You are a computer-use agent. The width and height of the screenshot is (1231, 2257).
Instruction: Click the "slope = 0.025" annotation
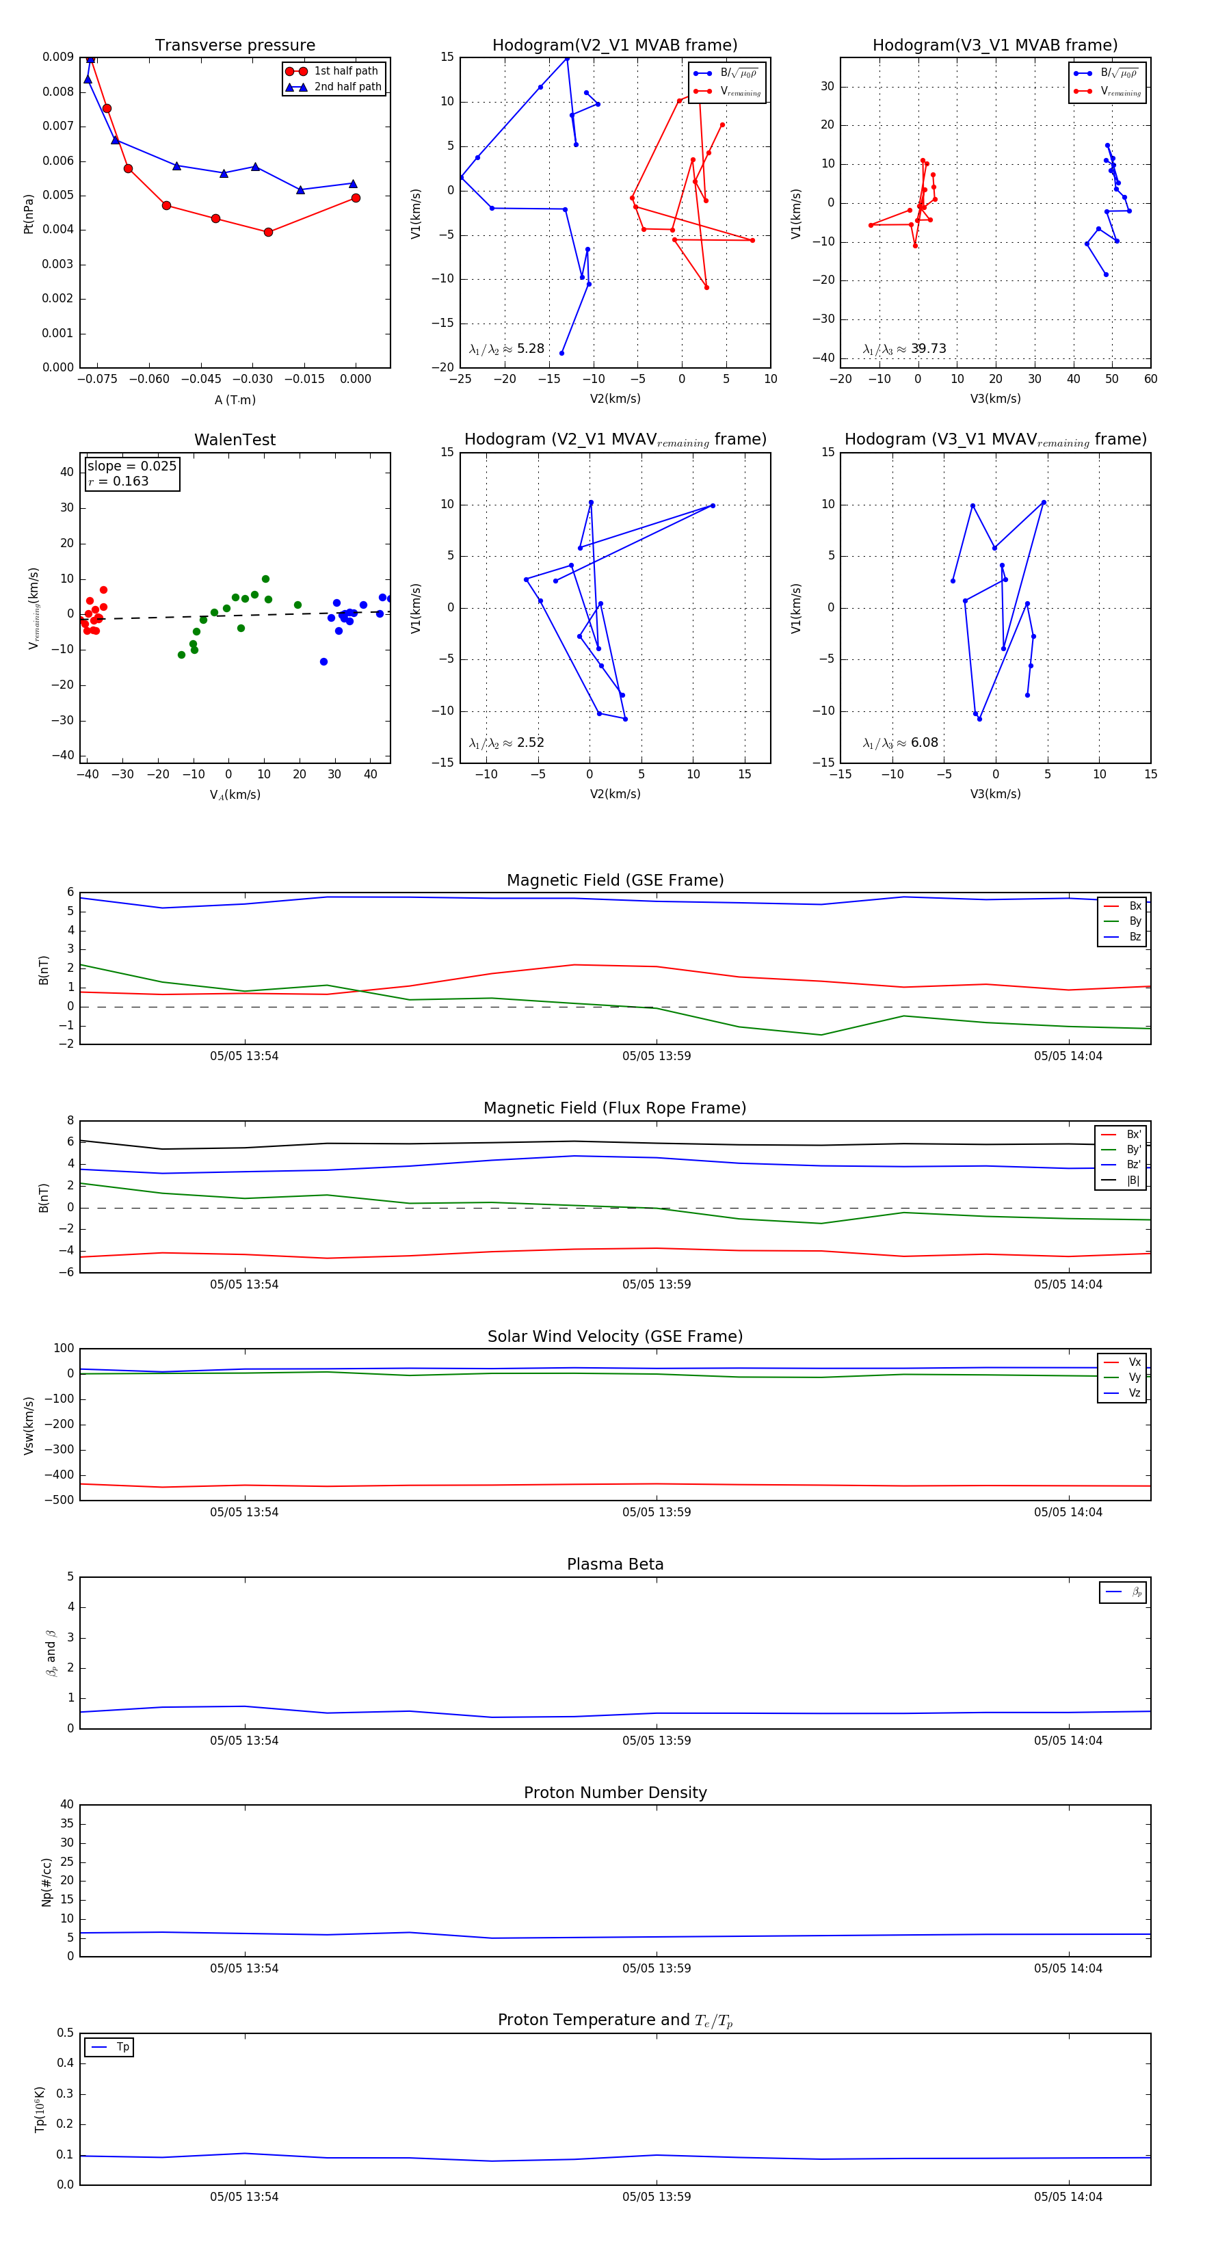[131, 466]
